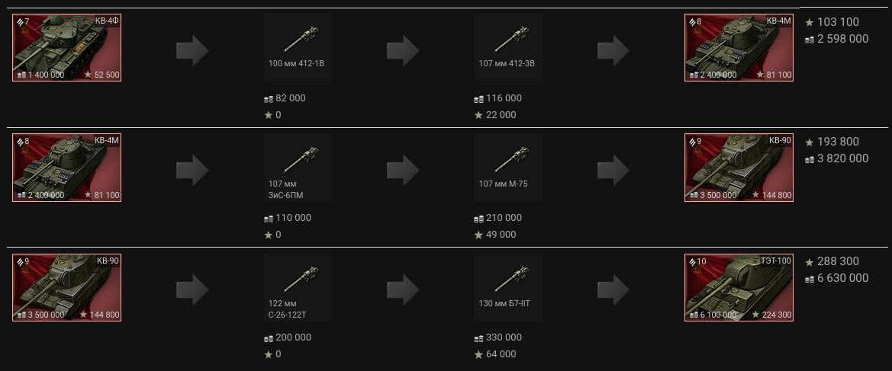The image size is (892, 371).
Task: Open the КВ-4М tank starting the second row
Action: (66, 168)
